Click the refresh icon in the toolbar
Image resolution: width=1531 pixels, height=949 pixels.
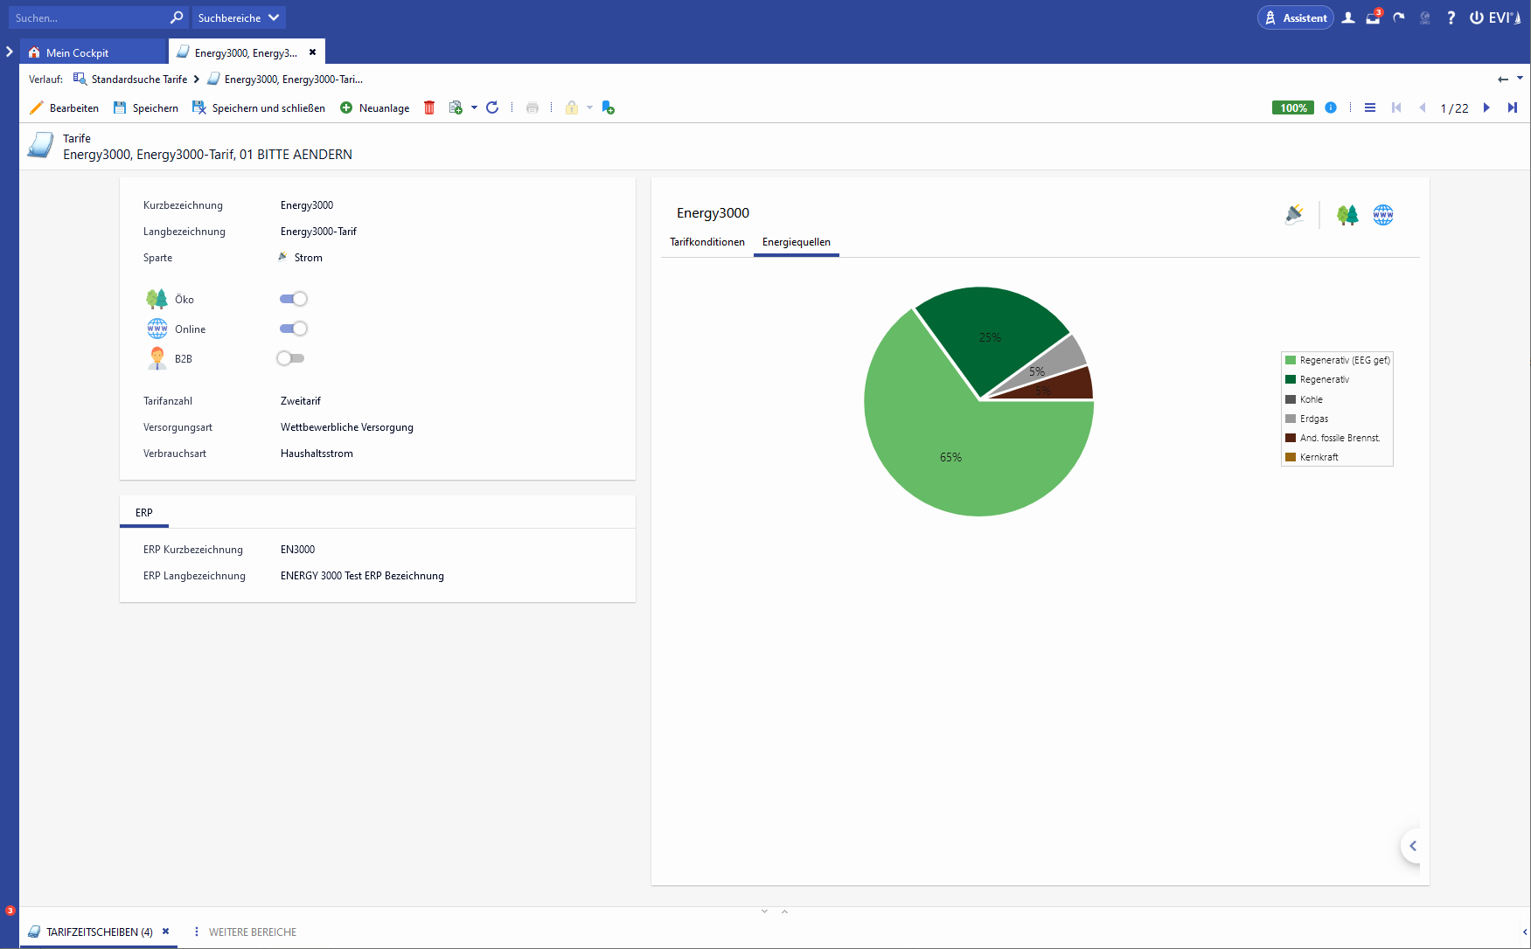click(492, 107)
